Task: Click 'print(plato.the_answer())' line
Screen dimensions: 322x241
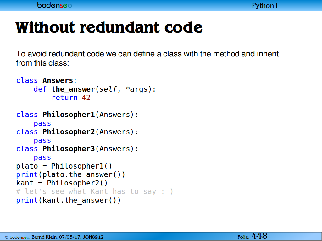Action: coord(71,174)
